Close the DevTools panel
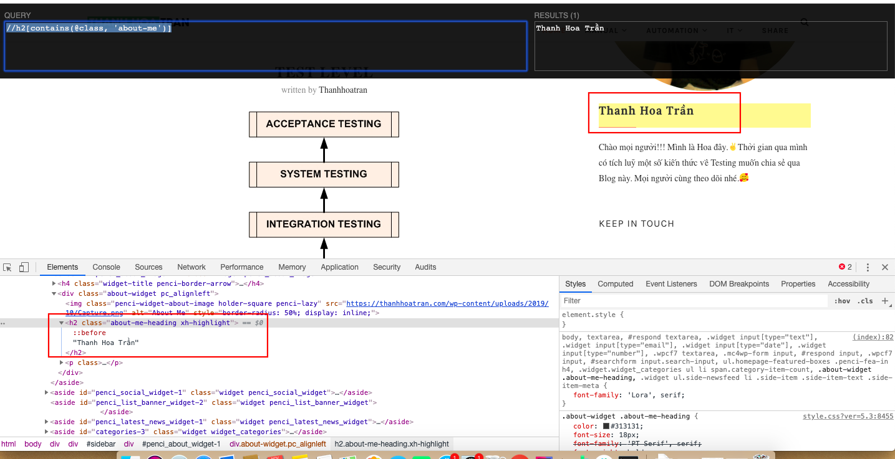This screenshot has width=895, height=459. [884, 267]
